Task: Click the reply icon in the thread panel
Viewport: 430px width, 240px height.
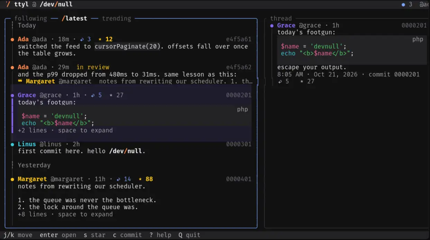Action: pyautogui.click(x=280, y=81)
